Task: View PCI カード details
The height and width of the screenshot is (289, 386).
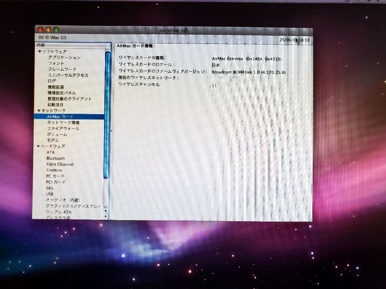Action: tap(55, 182)
